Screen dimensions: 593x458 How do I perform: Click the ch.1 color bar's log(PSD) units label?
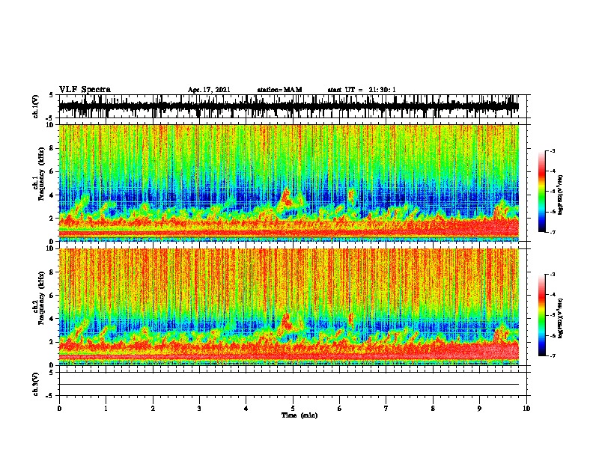560,195
